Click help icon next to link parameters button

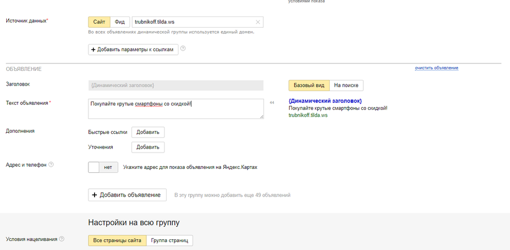click(183, 49)
